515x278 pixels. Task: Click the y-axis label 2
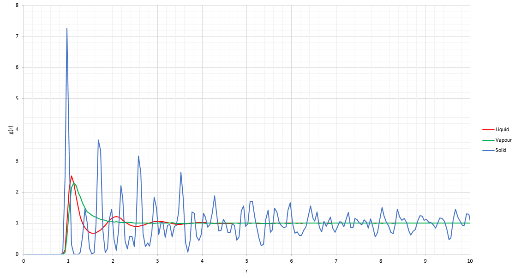(17, 192)
